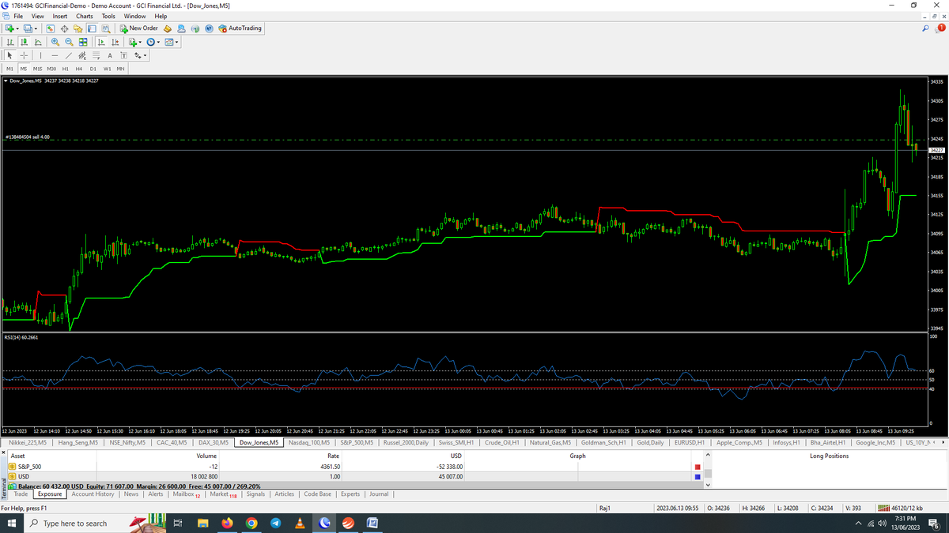Expand the New Chart dropdown arrow
The width and height of the screenshot is (949, 533).
tap(17, 29)
